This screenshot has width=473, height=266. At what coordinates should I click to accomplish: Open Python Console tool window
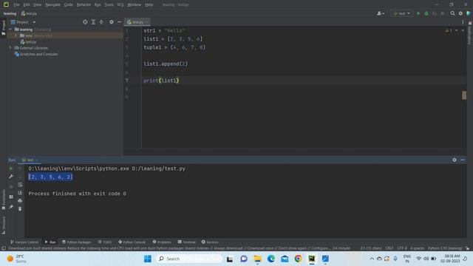click(x=132, y=242)
